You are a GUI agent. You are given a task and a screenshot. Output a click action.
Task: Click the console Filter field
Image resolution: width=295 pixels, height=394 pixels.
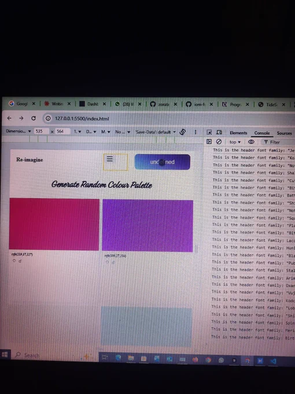click(x=277, y=142)
